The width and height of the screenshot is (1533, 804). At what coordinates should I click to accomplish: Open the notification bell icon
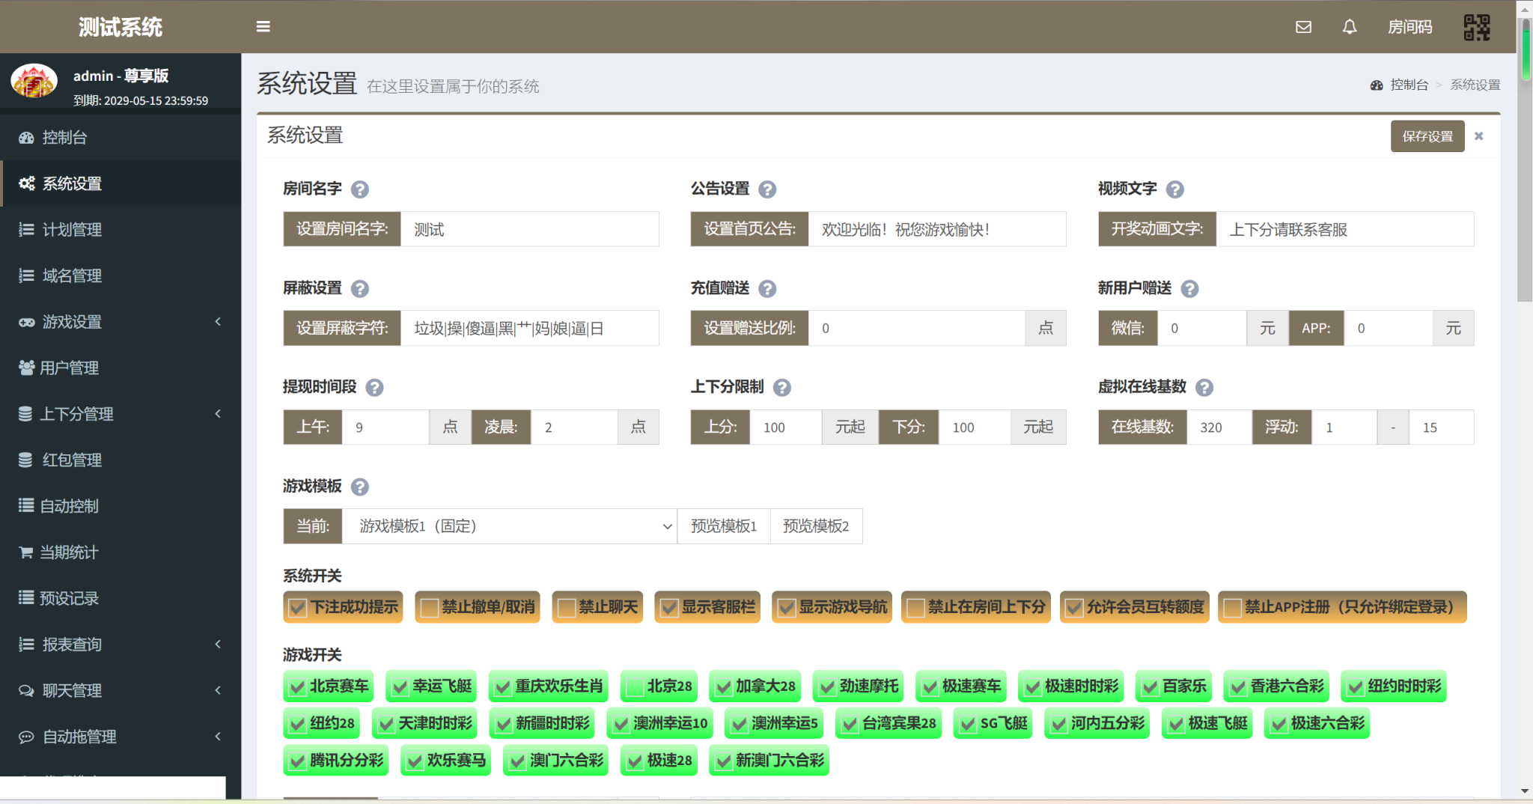click(x=1349, y=27)
